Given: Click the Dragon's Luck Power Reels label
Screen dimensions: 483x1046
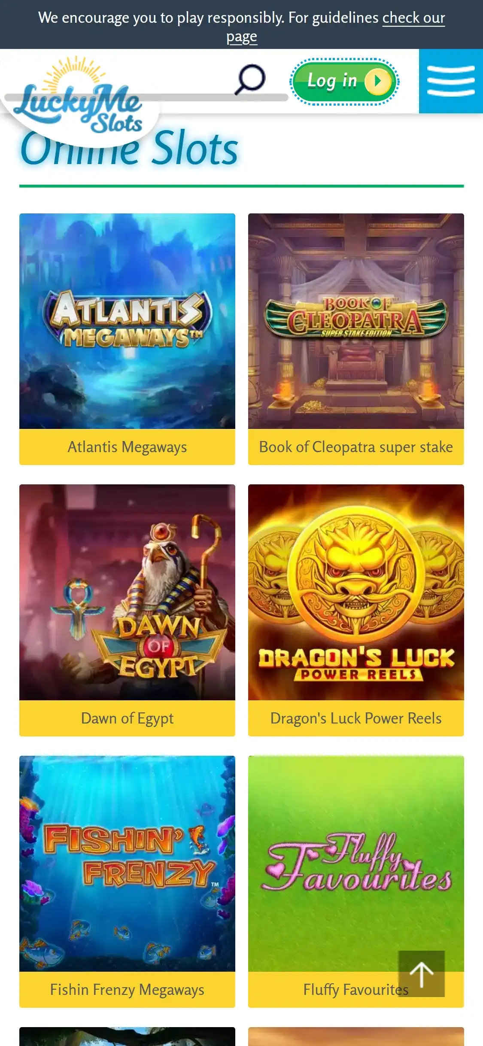Looking at the screenshot, I should coord(356,718).
